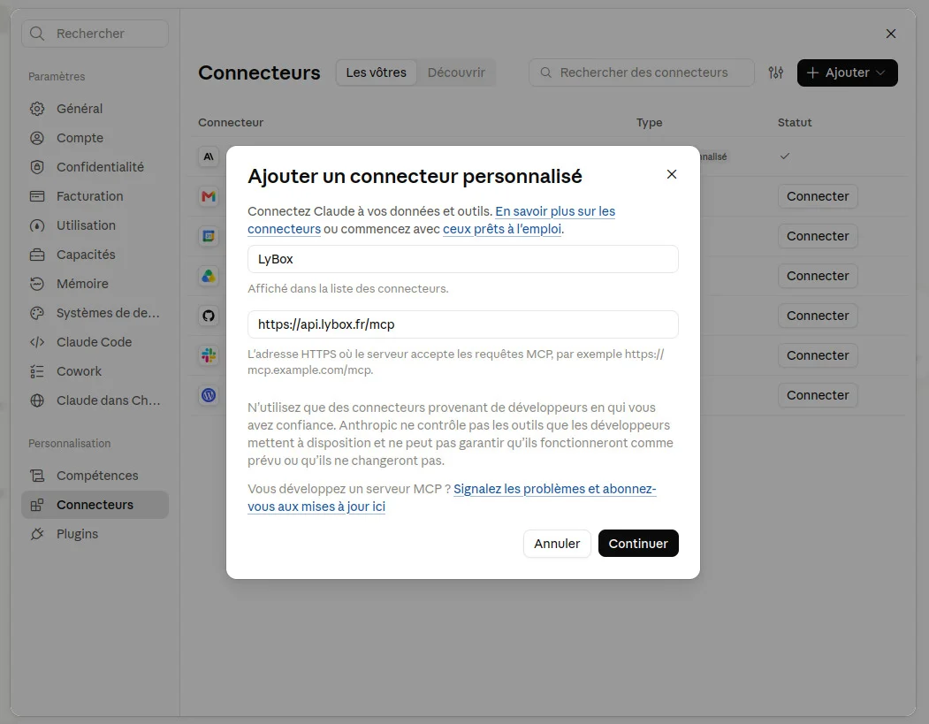The height and width of the screenshot is (724, 929).
Task: Click Annuler in the dialog
Action: tap(557, 544)
